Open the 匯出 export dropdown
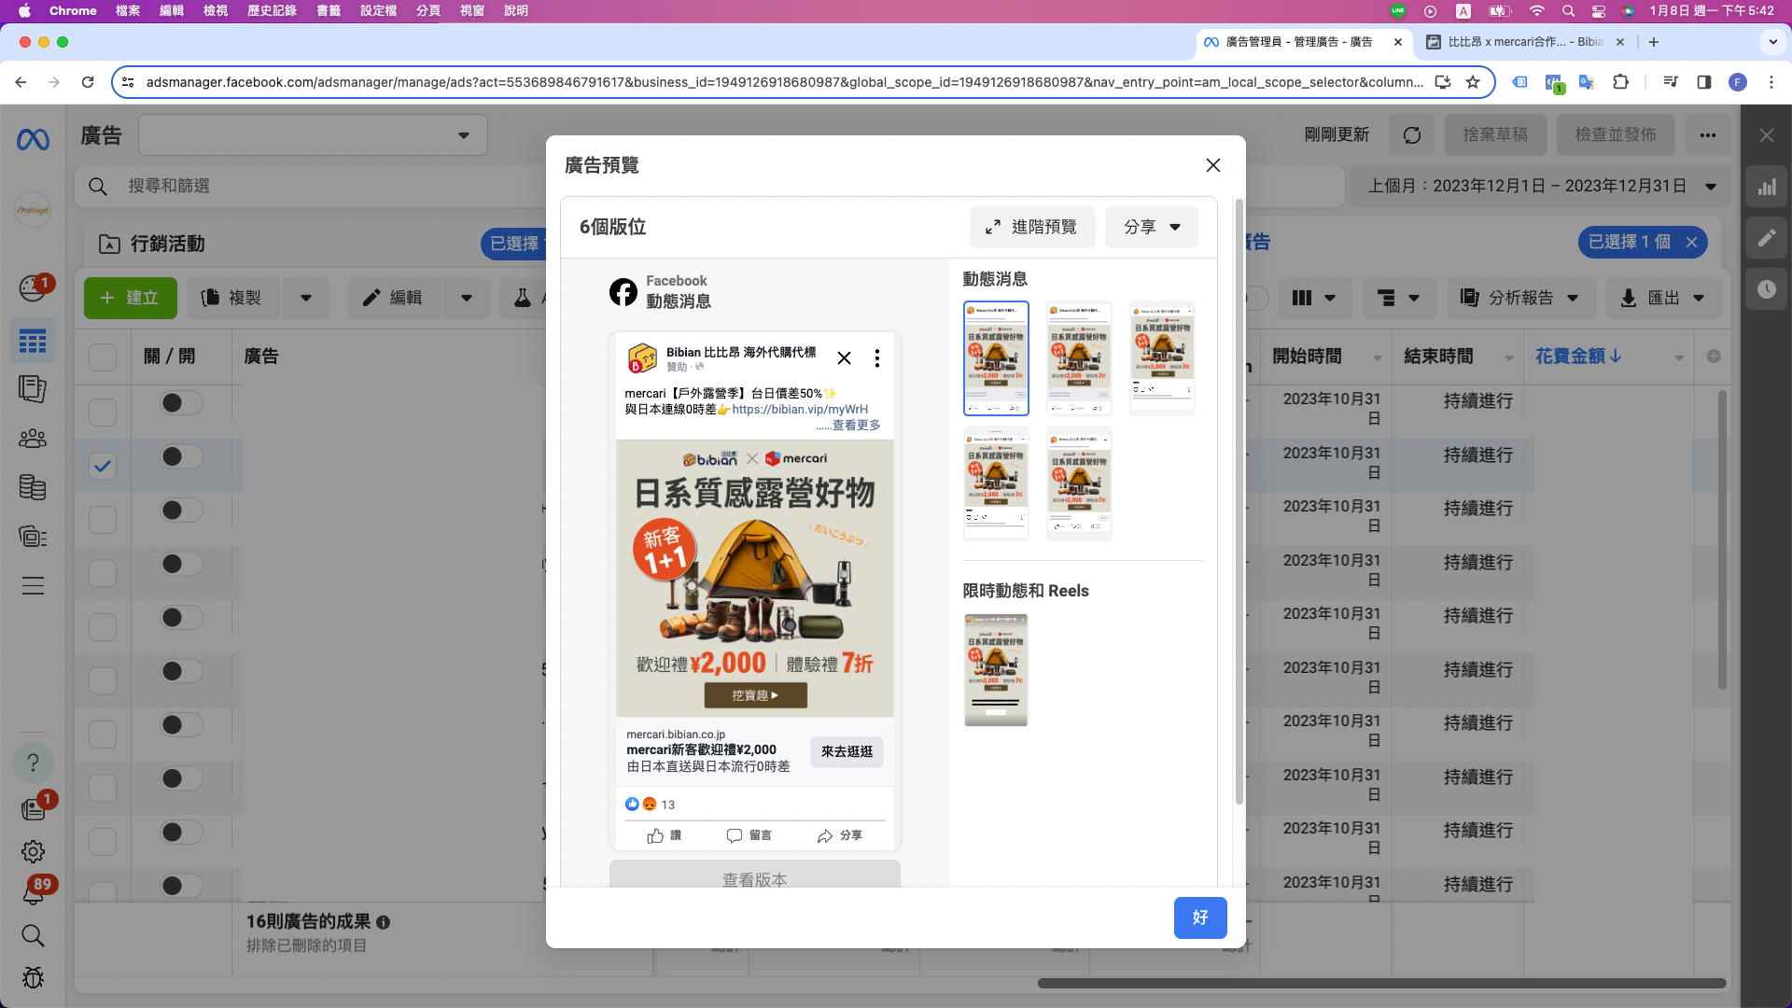The width and height of the screenshot is (1792, 1008). point(1662,298)
